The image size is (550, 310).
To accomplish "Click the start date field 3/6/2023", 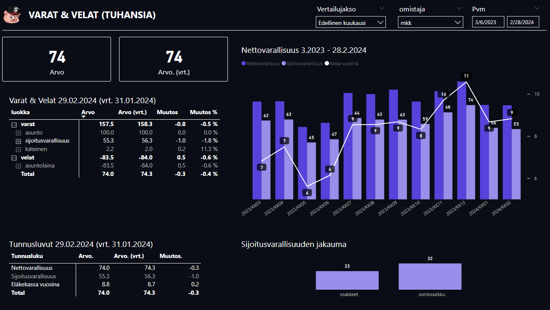I will 488,22.
